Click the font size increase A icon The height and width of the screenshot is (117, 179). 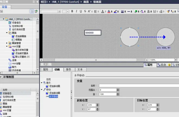(89, 11)
